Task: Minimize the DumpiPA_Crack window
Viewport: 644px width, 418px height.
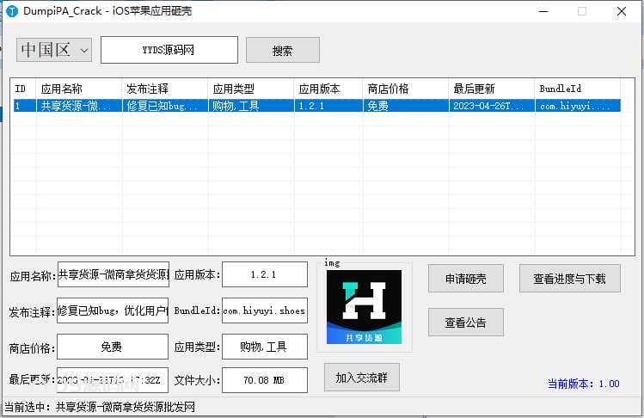Action: coord(543,11)
